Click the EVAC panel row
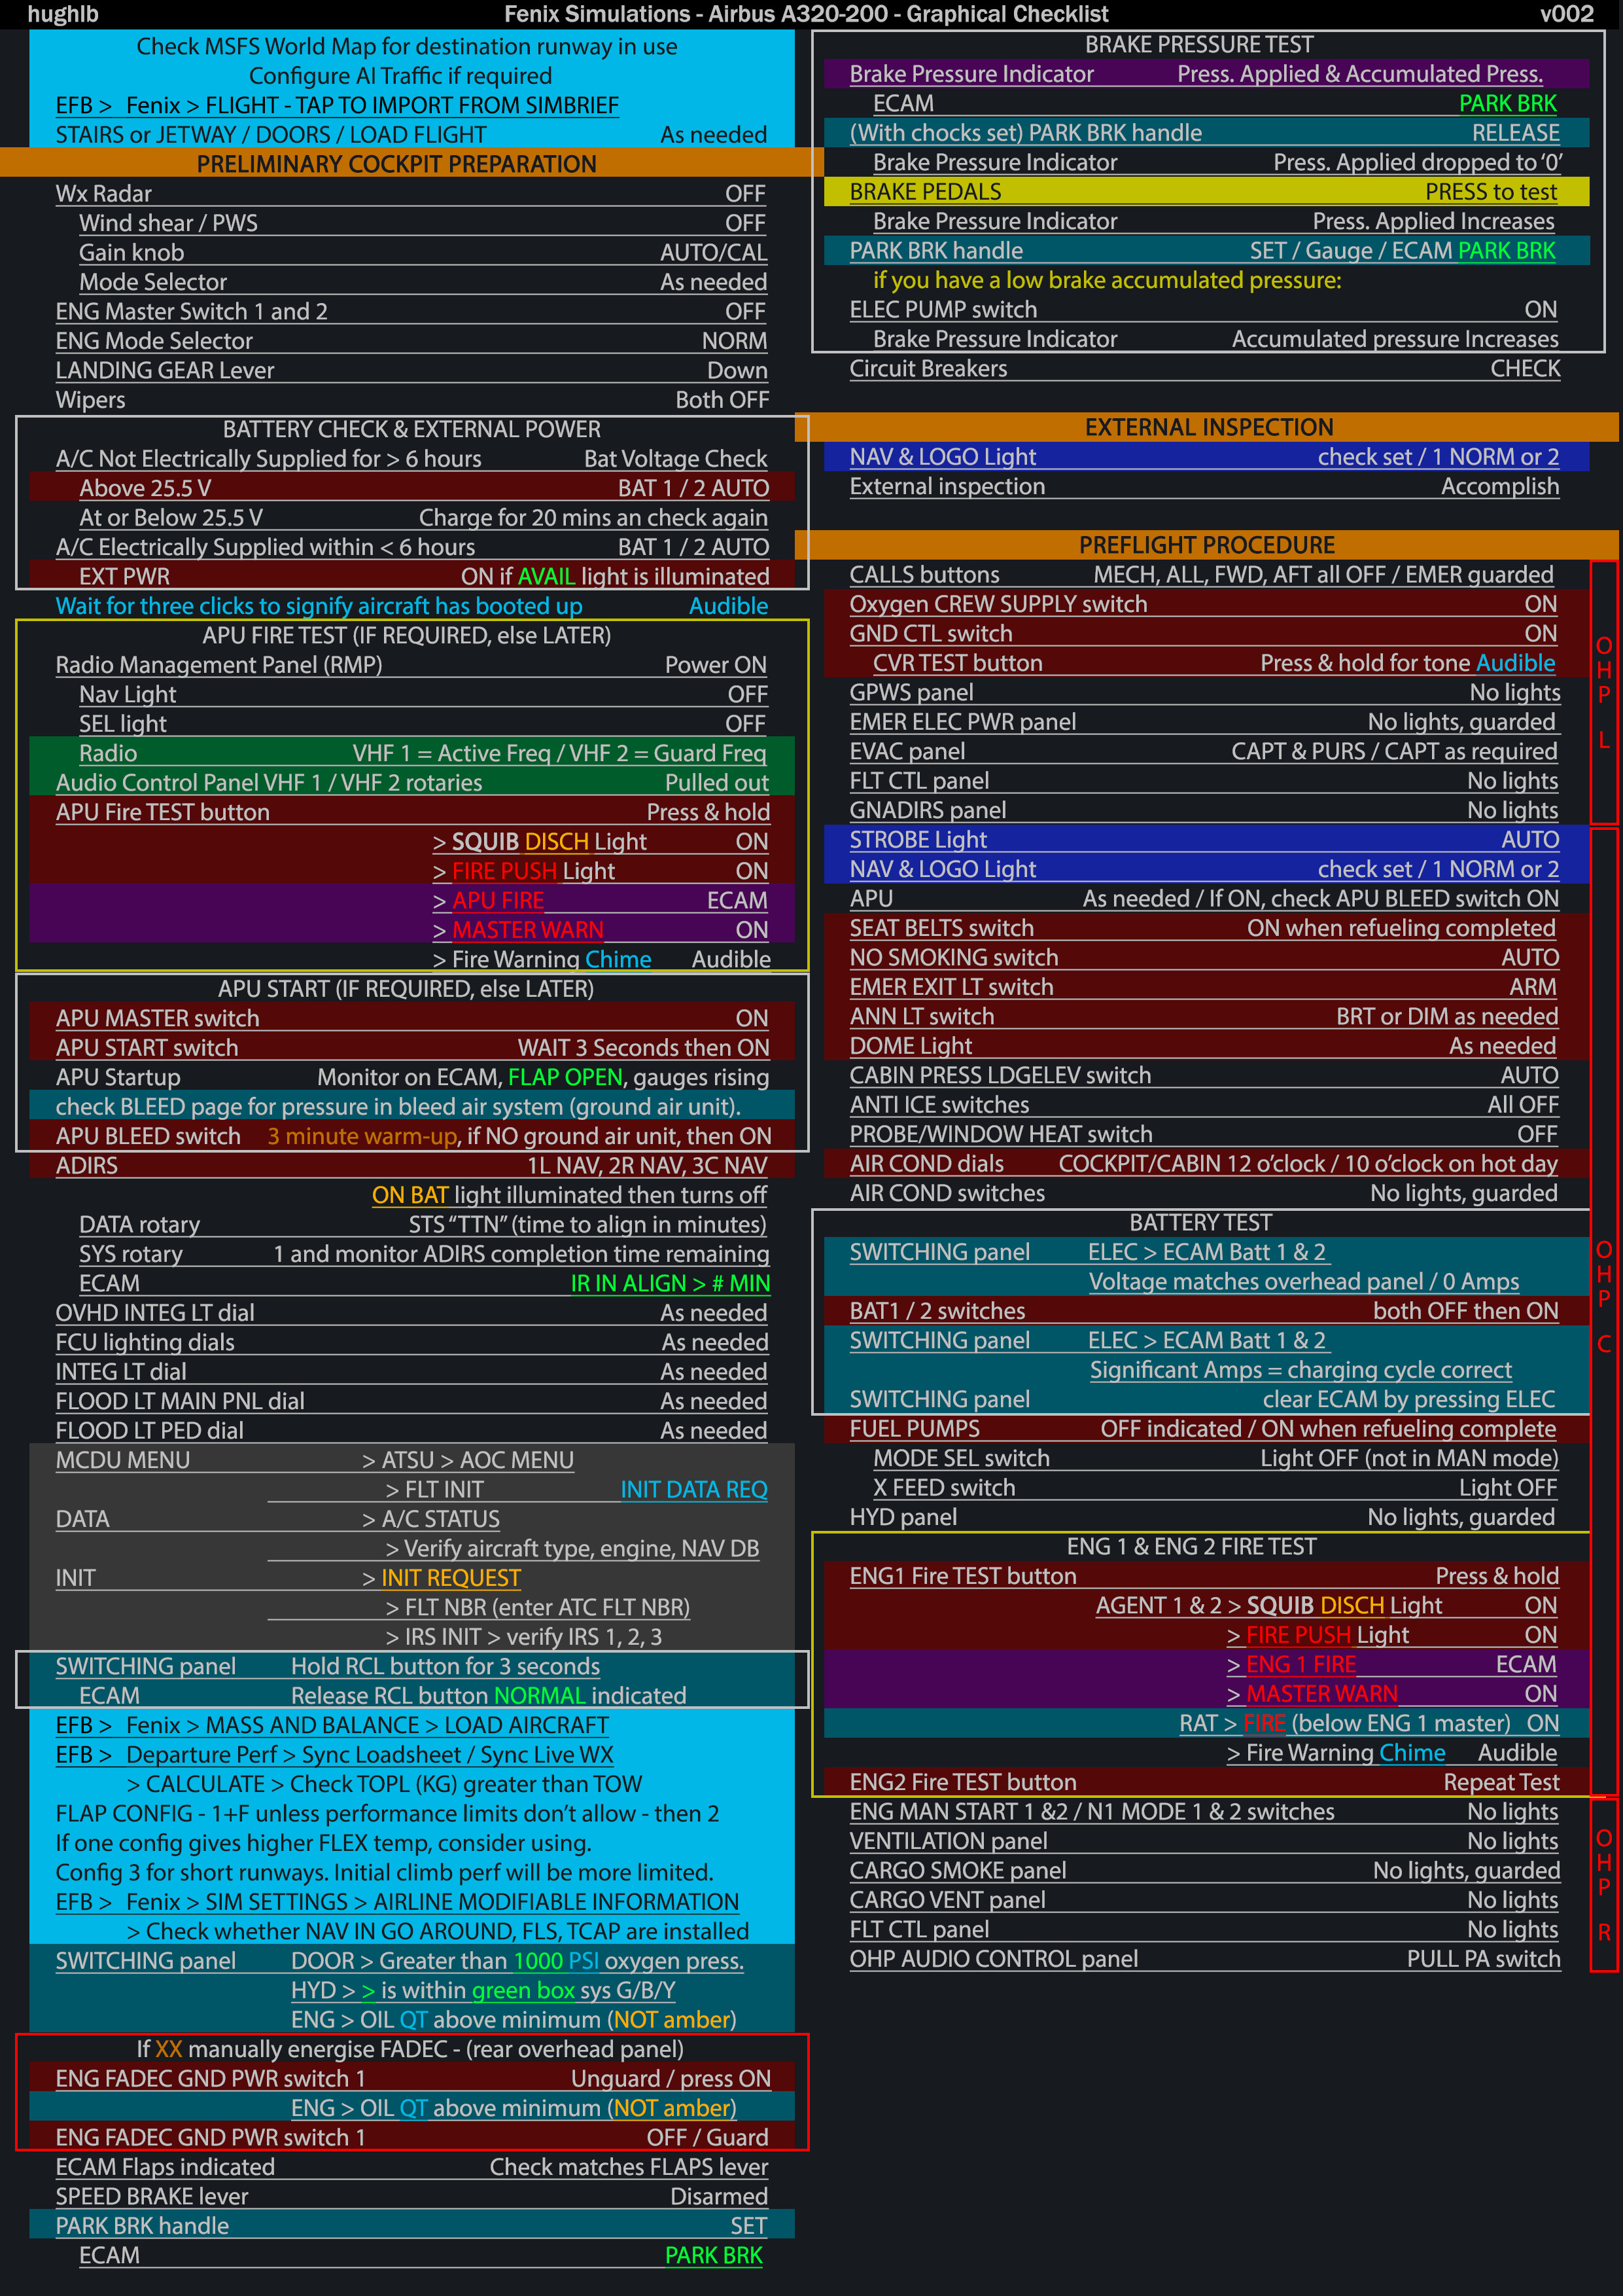The width and height of the screenshot is (1623, 2296). coord(1203,751)
